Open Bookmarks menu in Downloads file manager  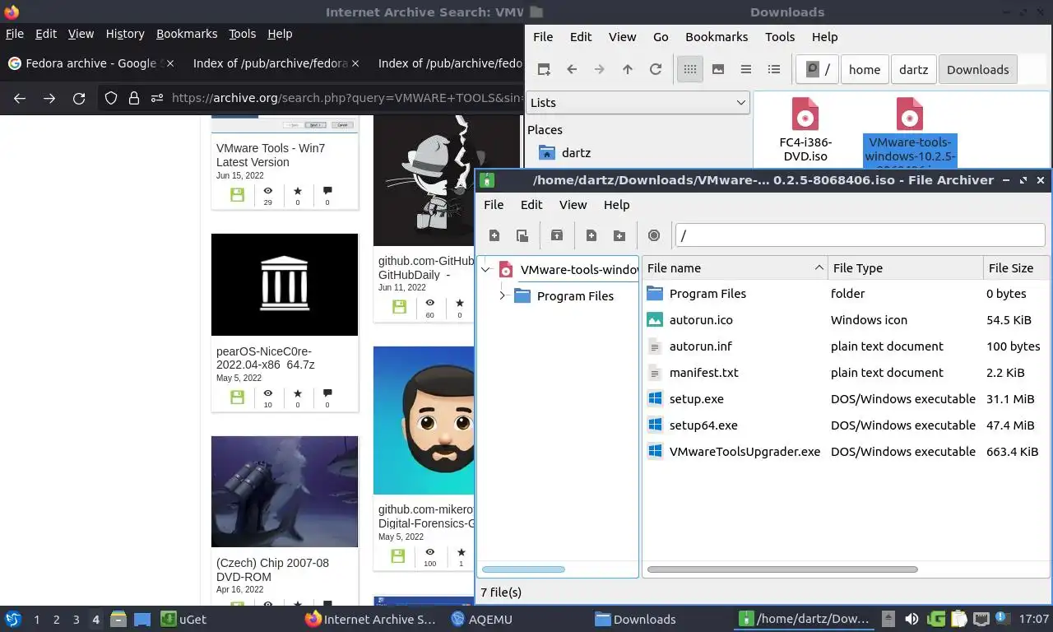(x=717, y=37)
